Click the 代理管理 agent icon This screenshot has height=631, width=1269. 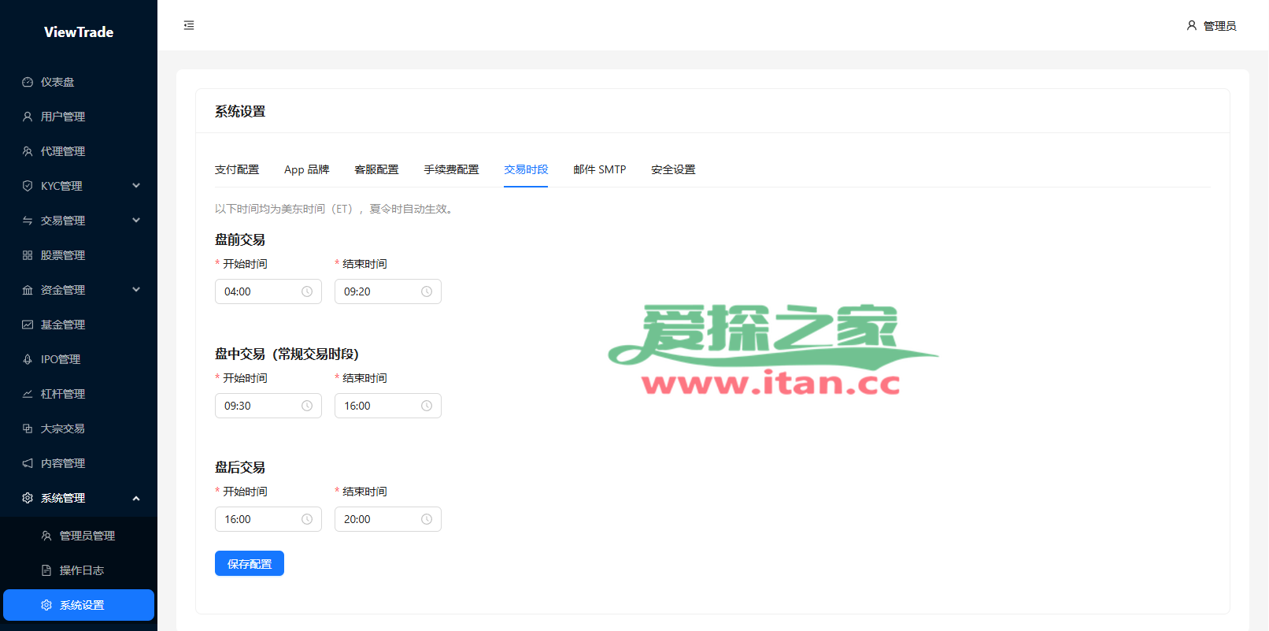point(28,151)
